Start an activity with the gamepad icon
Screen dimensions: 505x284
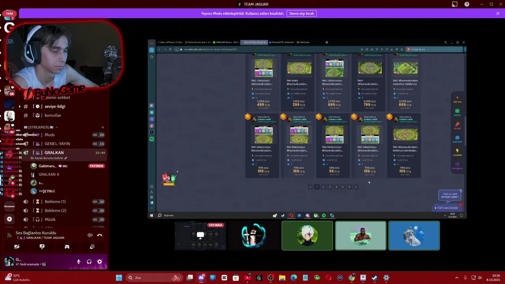pos(67,247)
